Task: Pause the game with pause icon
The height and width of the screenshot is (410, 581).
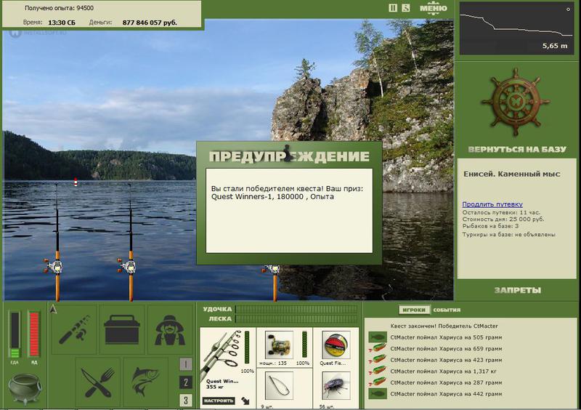Action: point(393,8)
